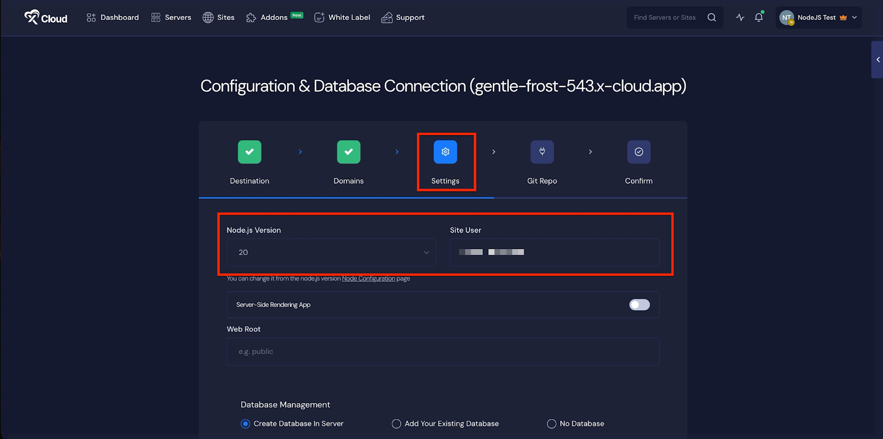Open the notifications bell

[759, 17]
